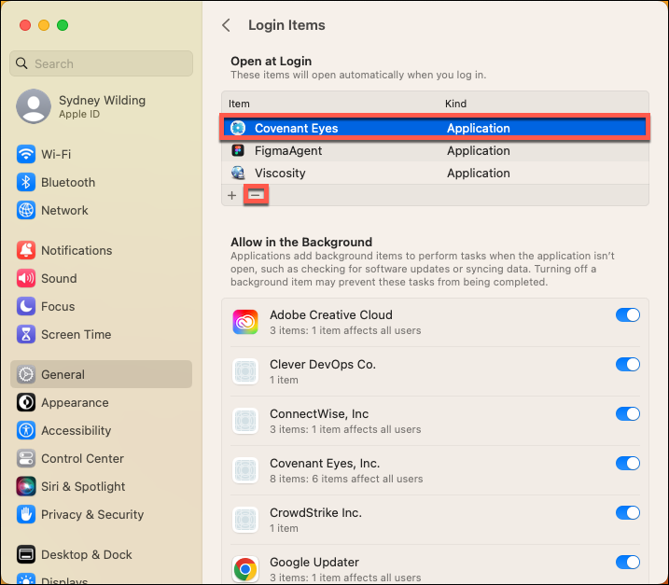Open Desktop & Dock settings
Viewport: 669px width, 585px height.
(101, 554)
